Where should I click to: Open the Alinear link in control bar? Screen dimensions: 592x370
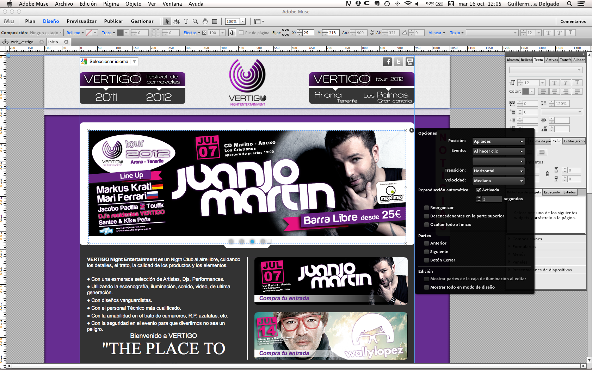[435, 33]
